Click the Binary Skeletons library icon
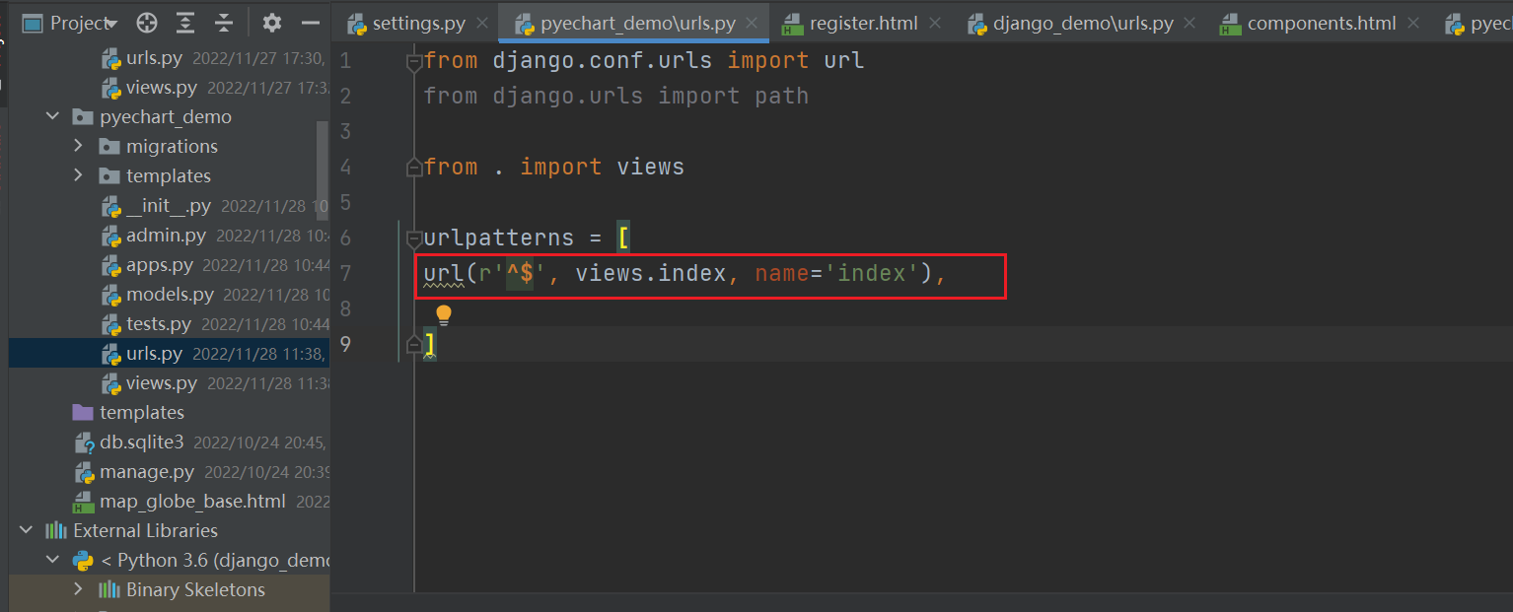The width and height of the screenshot is (1513, 612). click(109, 589)
